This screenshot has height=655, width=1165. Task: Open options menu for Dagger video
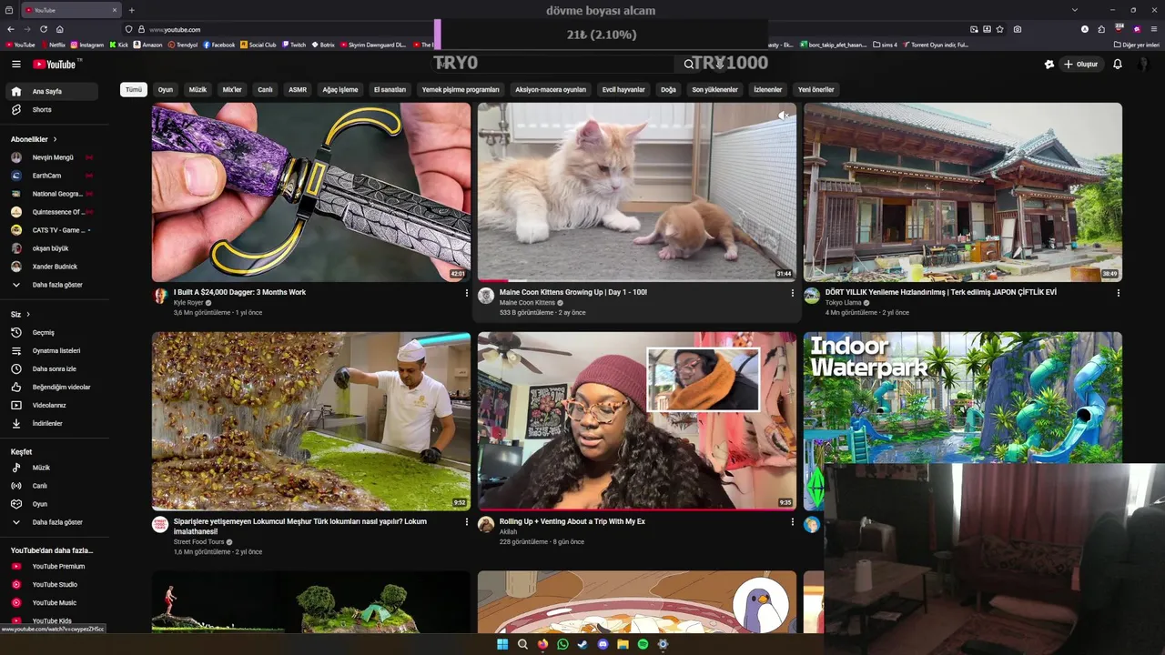coord(466,293)
